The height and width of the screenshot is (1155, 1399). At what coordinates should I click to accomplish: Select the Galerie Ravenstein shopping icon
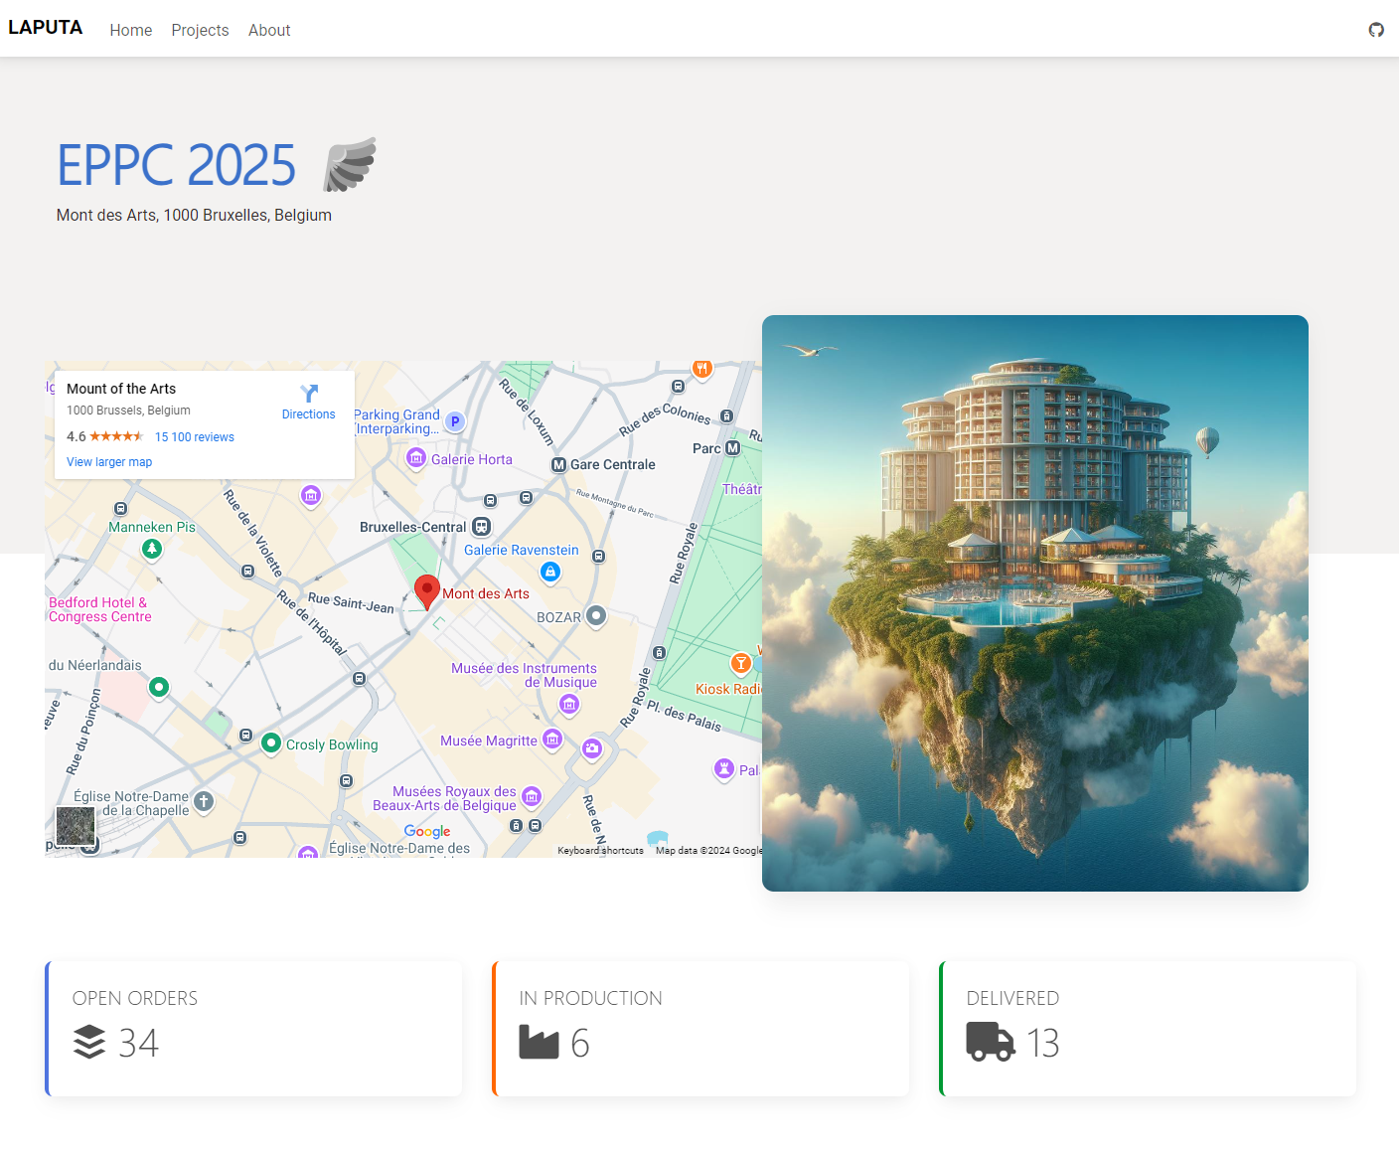click(550, 572)
